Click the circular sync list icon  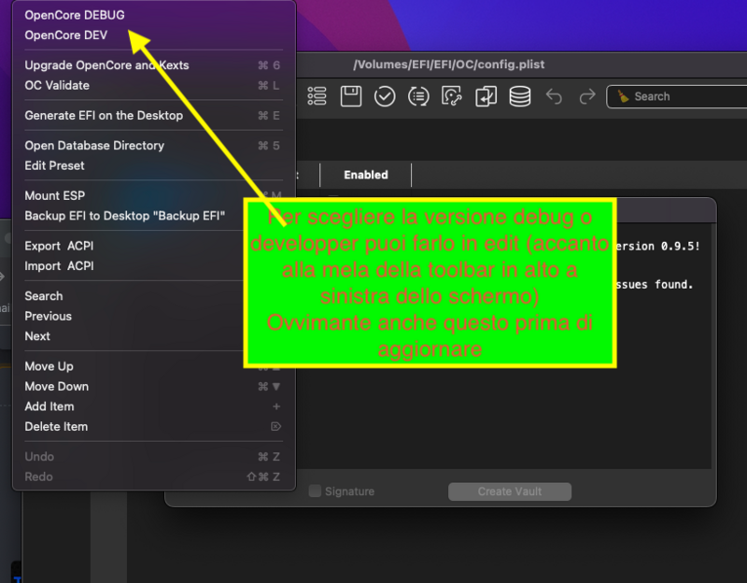(x=418, y=96)
